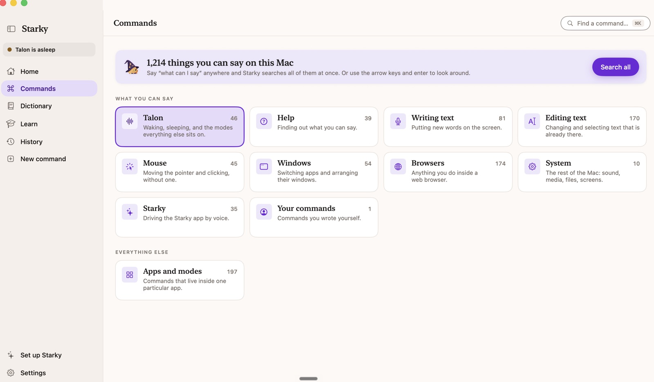The image size is (654, 382).
Task: Focus the Find a command search field
Action: [605, 23]
